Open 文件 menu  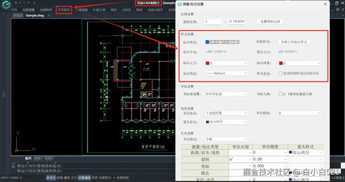[14, 10]
